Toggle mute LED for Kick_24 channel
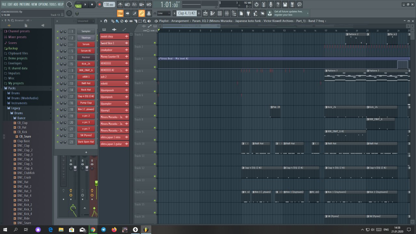Image resolution: width=416 pixels, height=234 pixels. click(58, 64)
